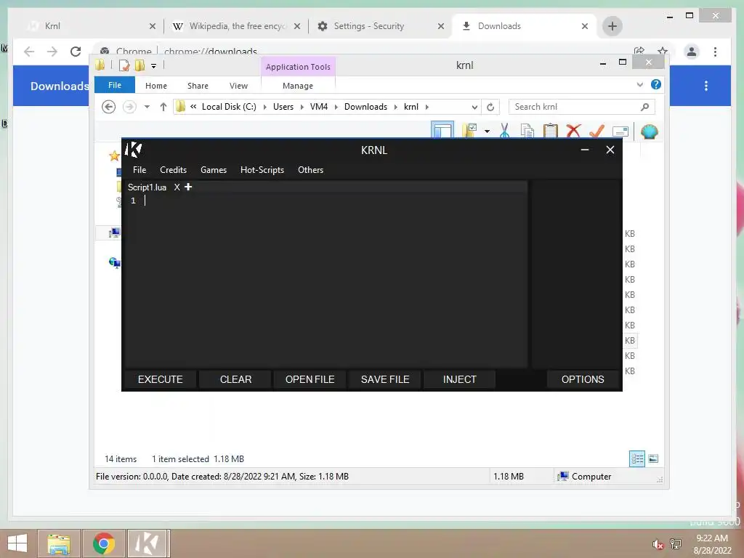Switch Explorer to details view

coord(637,459)
